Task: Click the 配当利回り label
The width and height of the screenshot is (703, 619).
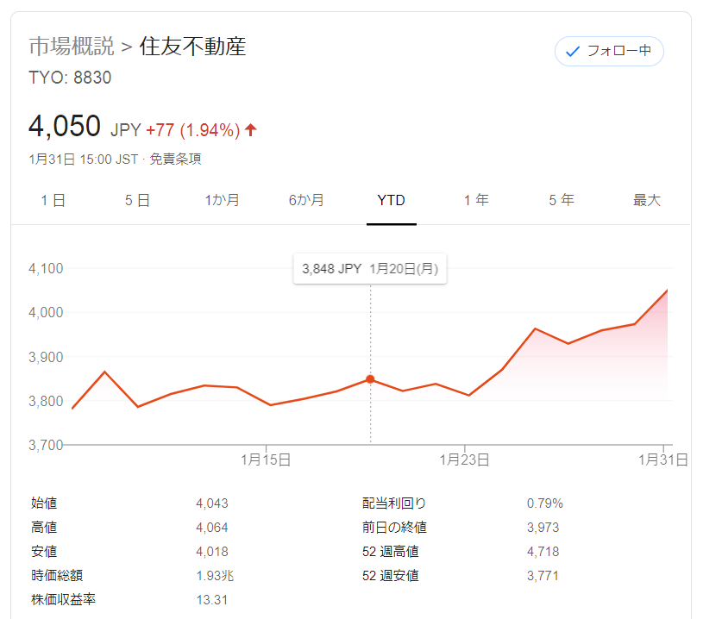Action: (394, 503)
